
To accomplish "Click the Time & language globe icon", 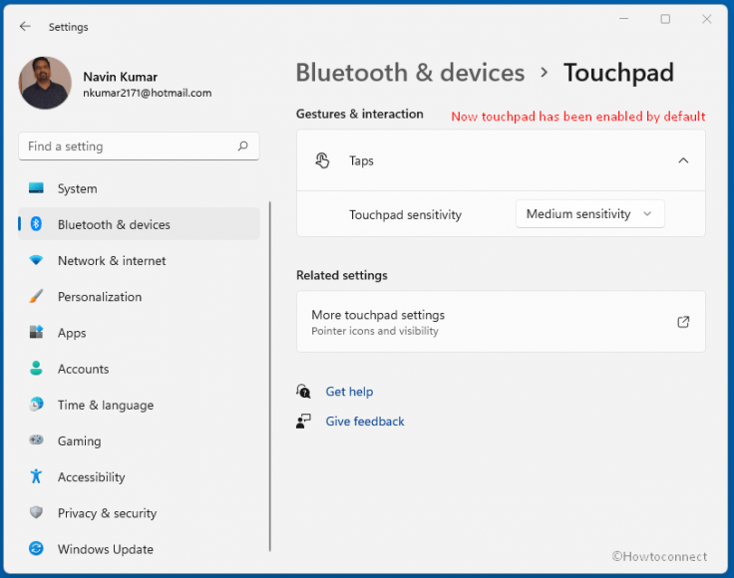I will pos(36,404).
